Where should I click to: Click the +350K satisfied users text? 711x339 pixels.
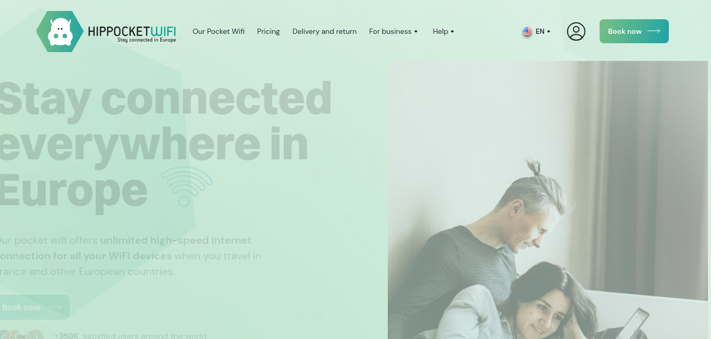pyautogui.click(x=130, y=336)
